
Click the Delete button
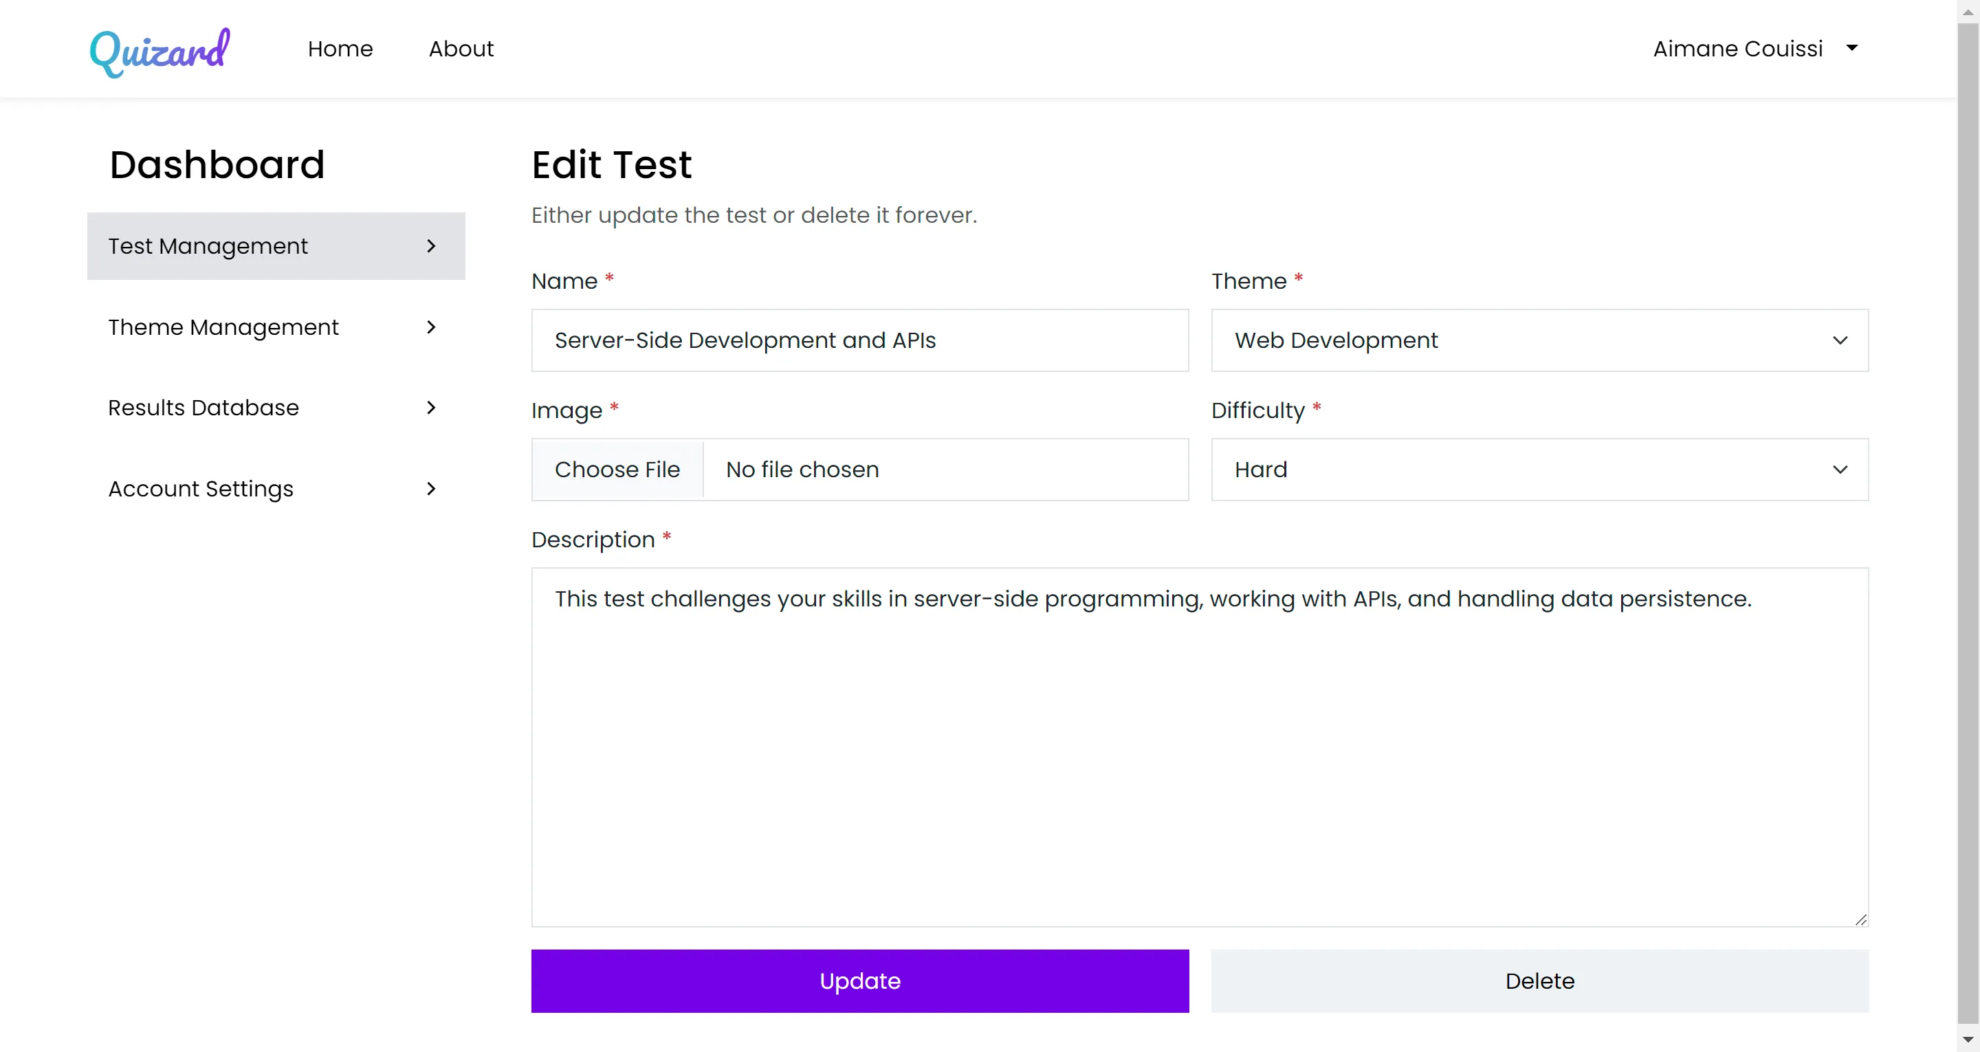pyautogui.click(x=1539, y=980)
